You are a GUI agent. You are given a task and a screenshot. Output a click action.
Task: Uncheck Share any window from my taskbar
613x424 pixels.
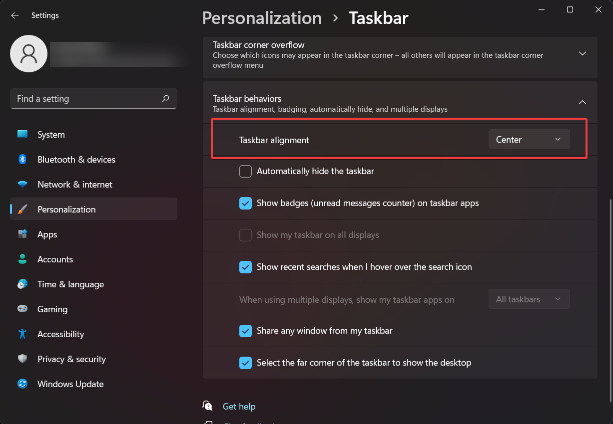click(245, 331)
